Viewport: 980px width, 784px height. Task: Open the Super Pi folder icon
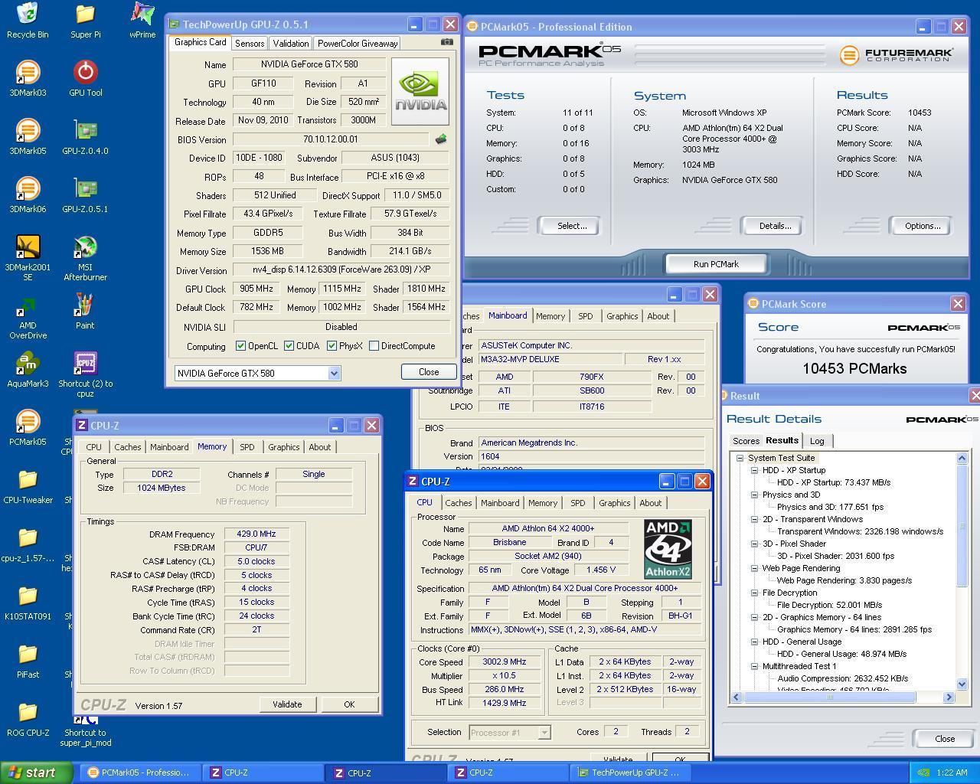pyautogui.click(x=85, y=21)
